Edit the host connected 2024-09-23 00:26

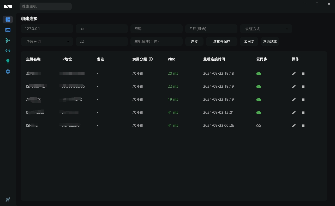pos(294,125)
